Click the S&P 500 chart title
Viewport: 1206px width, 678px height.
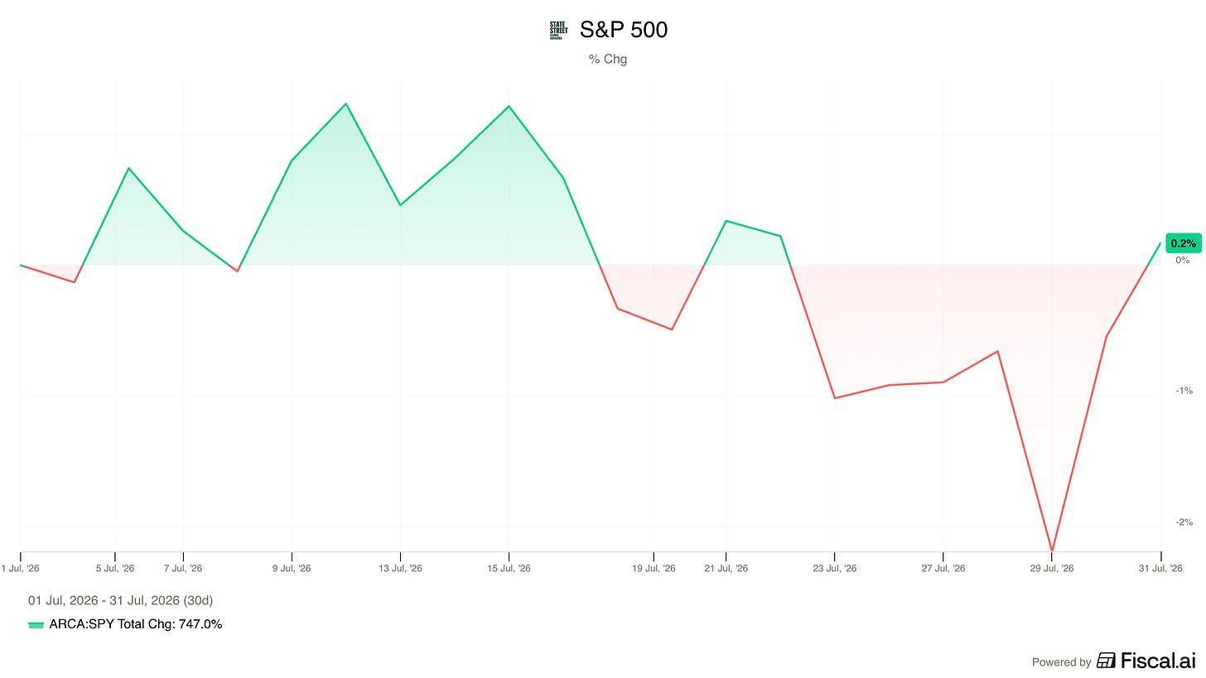point(624,30)
